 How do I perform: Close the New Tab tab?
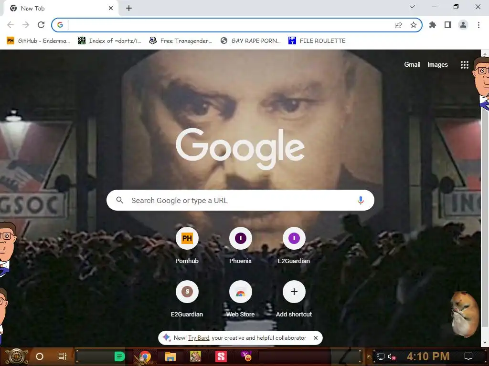tap(111, 9)
